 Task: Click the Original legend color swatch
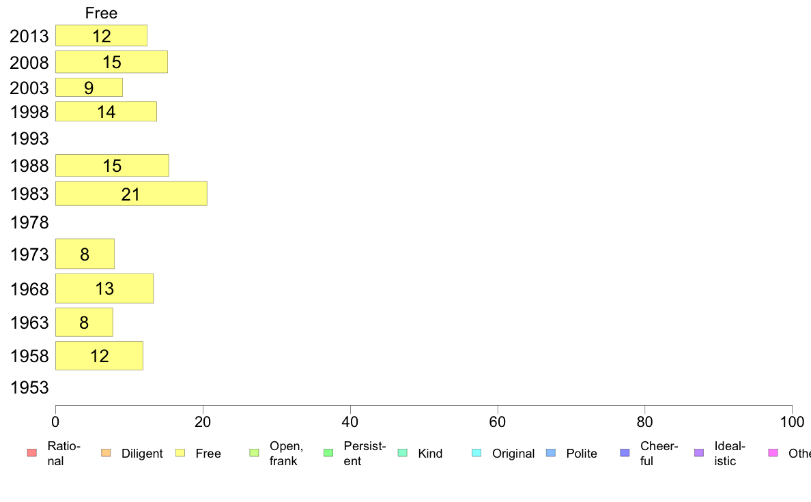point(476,453)
